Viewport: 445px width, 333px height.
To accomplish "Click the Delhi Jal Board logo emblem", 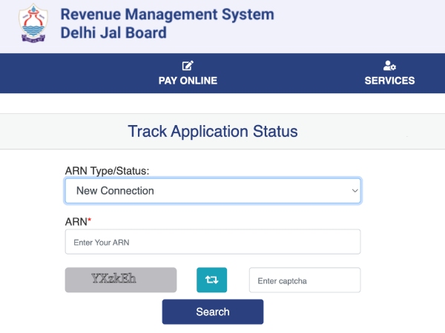I will tap(33, 23).
